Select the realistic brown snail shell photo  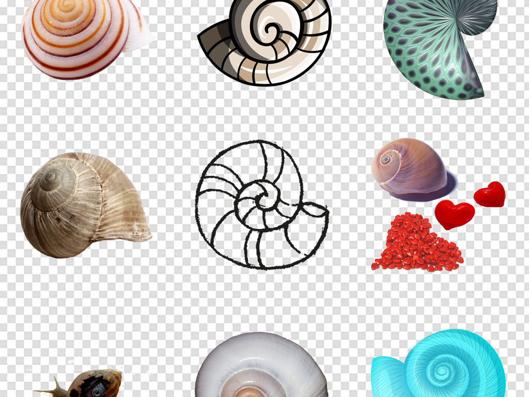(x=86, y=205)
